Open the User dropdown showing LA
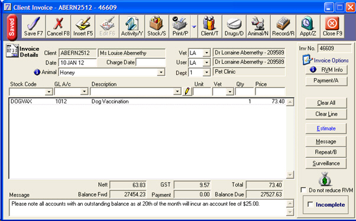 coord(206,63)
